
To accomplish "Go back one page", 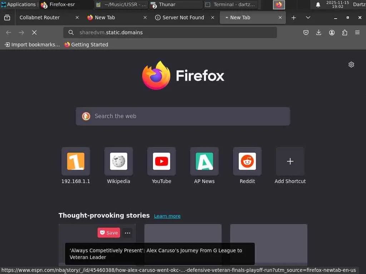I will click(9, 32).
